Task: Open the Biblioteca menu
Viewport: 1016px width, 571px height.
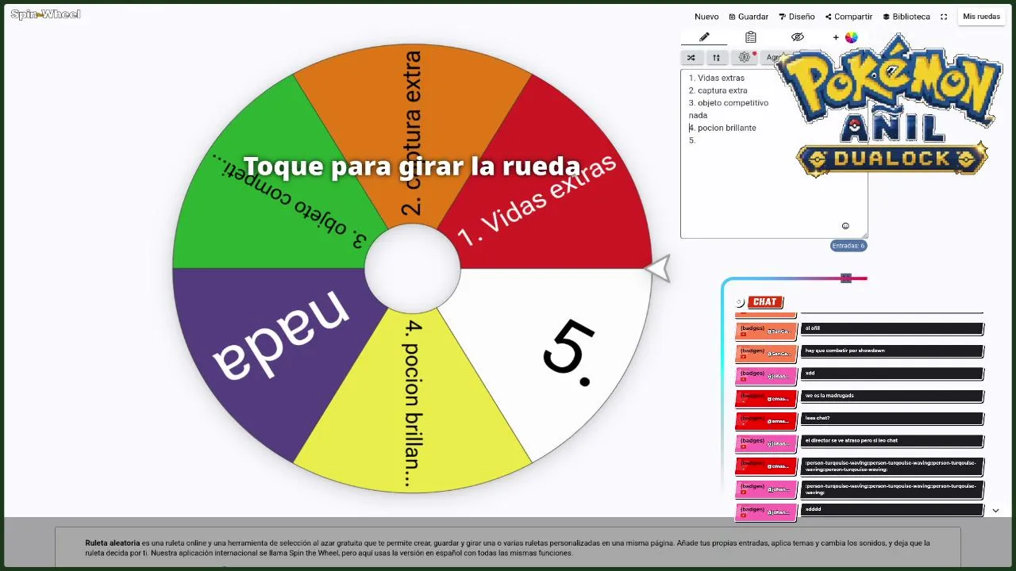Action: pyautogui.click(x=906, y=17)
